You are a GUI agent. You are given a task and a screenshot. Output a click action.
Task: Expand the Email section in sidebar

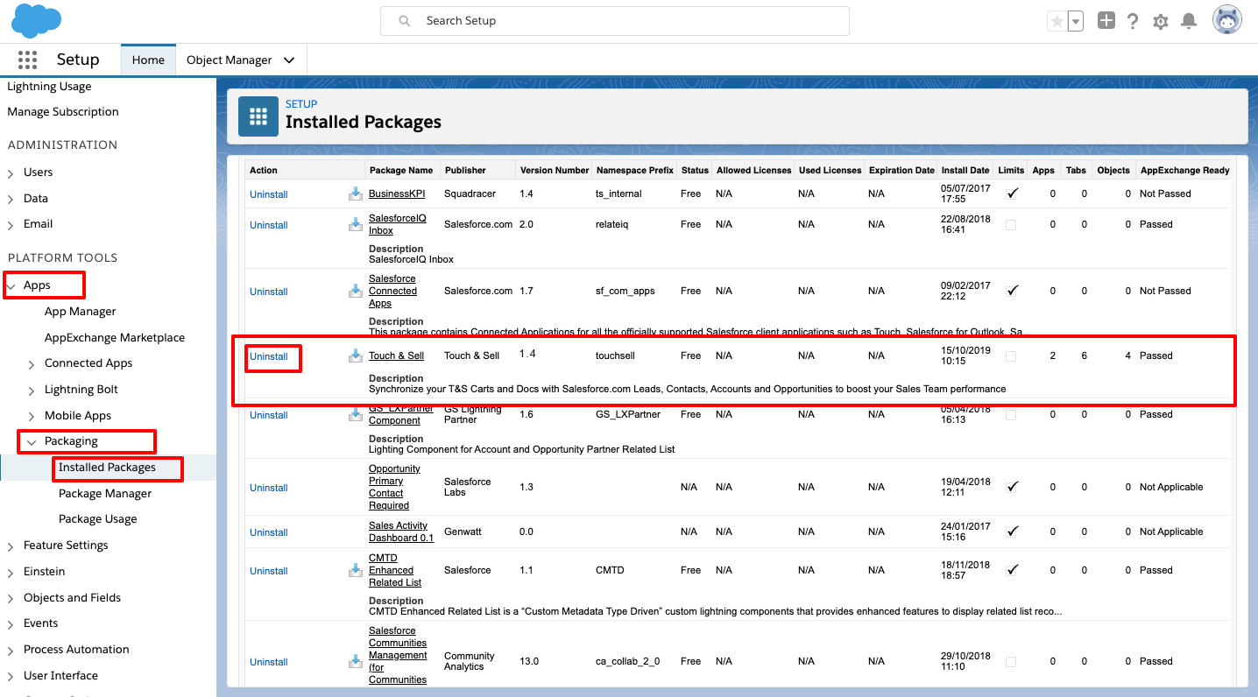[x=11, y=225]
